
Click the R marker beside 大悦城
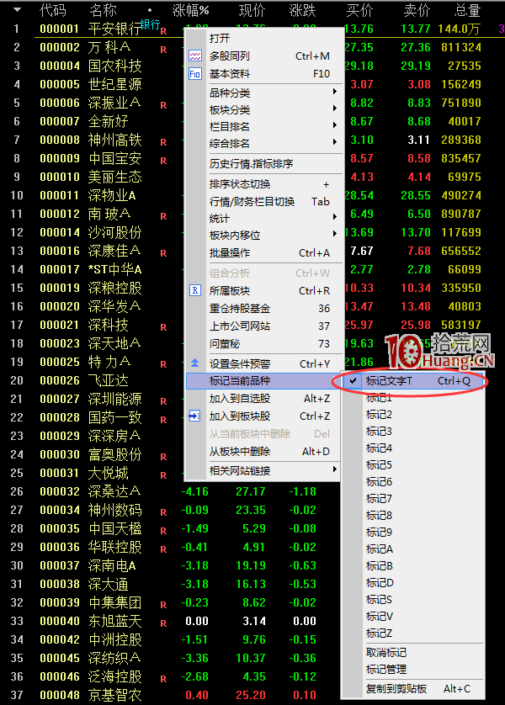[163, 475]
